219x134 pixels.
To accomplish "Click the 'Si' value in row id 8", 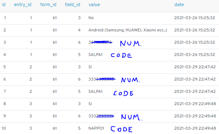I will coord(90,104).
